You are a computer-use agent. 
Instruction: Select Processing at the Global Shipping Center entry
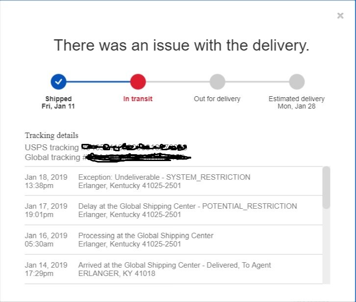pyautogui.click(x=174, y=240)
